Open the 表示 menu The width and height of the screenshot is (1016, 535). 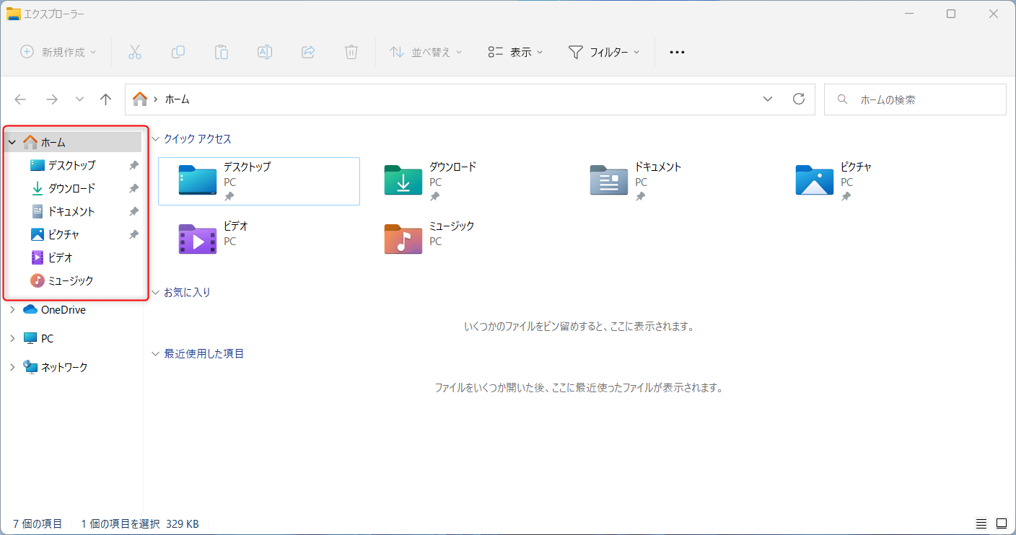pyautogui.click(x=515, y=52)
